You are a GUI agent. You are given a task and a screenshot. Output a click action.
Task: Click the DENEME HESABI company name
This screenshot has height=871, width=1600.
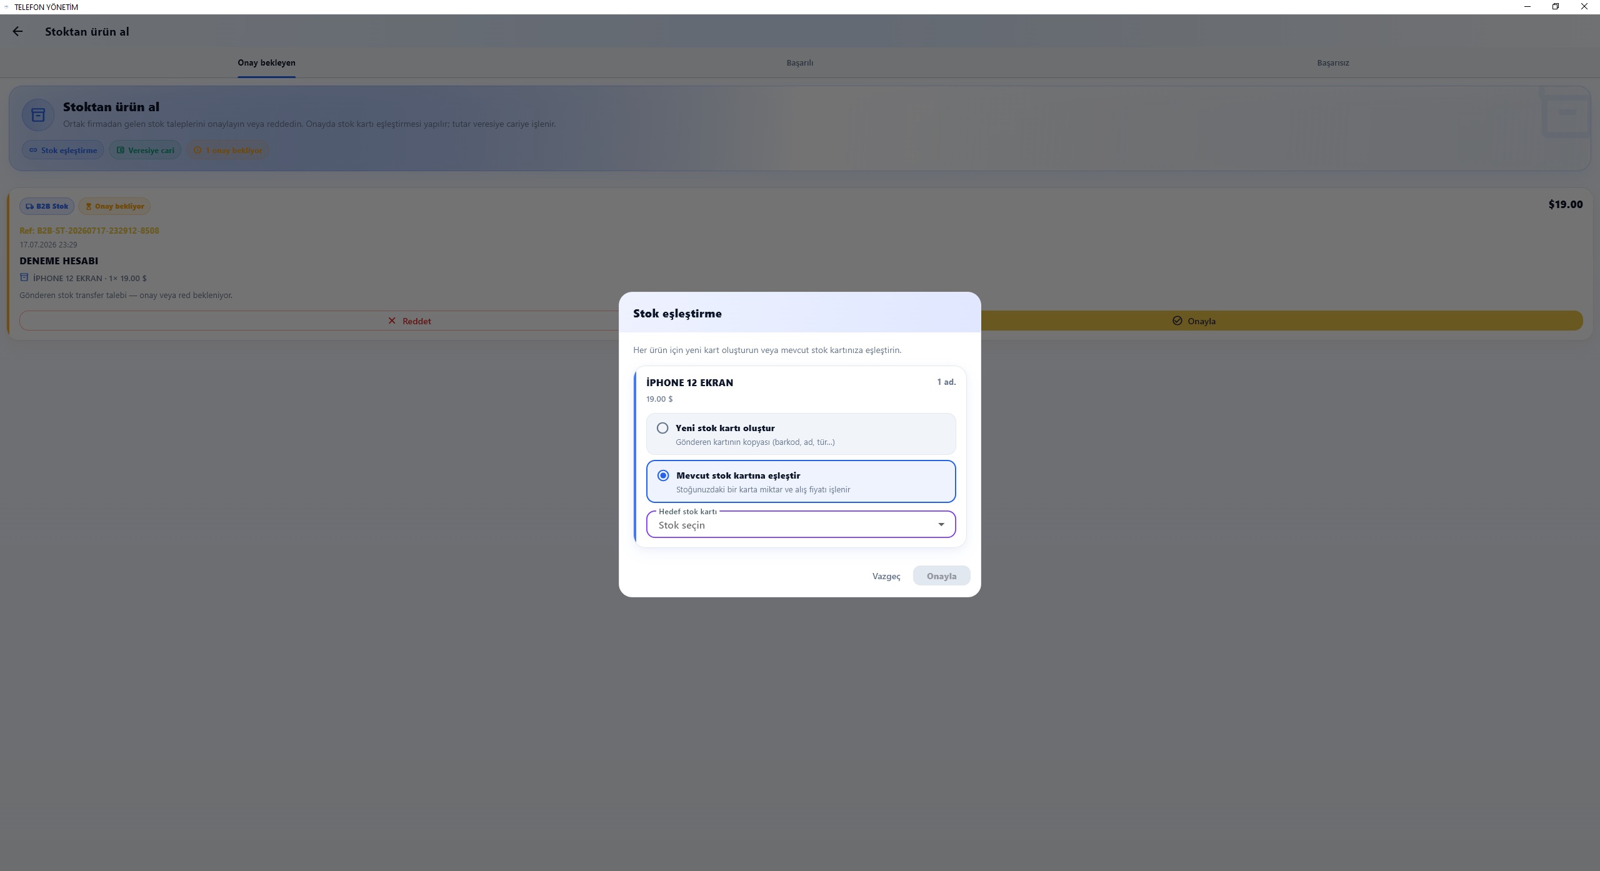point(59,261)
